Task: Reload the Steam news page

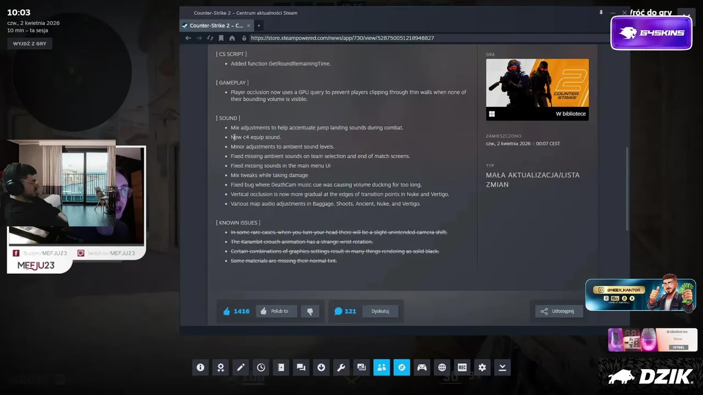Action: tap(210, 38)
